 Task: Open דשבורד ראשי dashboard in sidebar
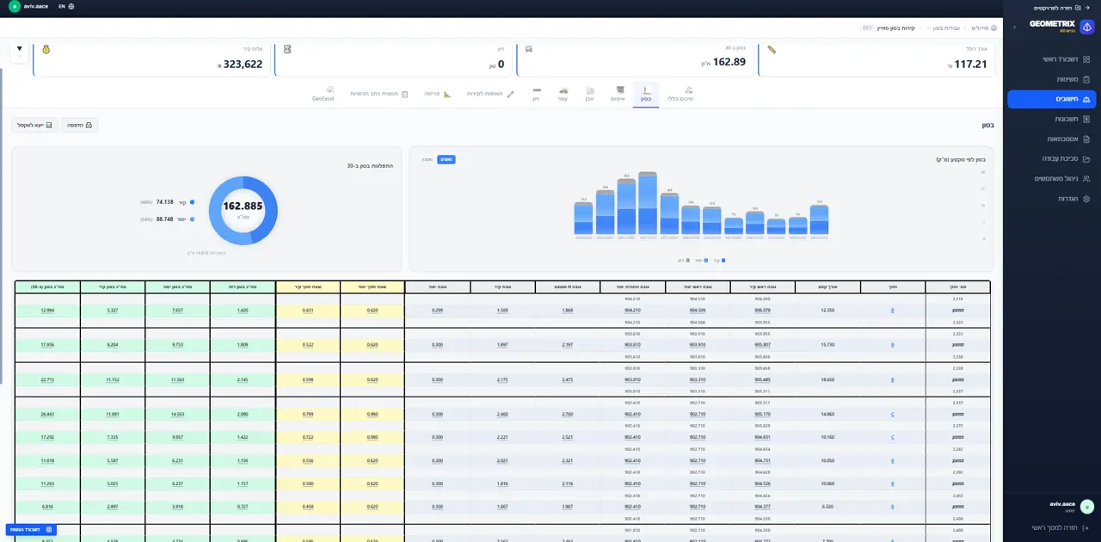(x=1051, y=59)
